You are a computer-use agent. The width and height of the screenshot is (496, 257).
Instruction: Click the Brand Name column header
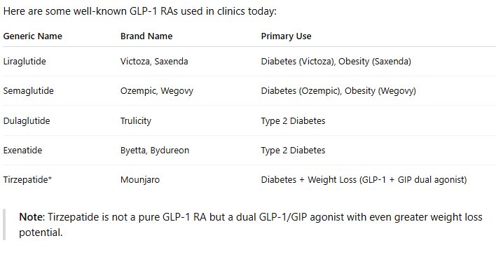click(146, 36)
